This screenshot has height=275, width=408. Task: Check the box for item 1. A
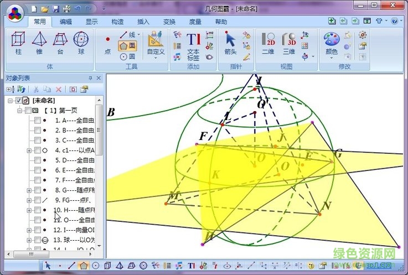38,120
